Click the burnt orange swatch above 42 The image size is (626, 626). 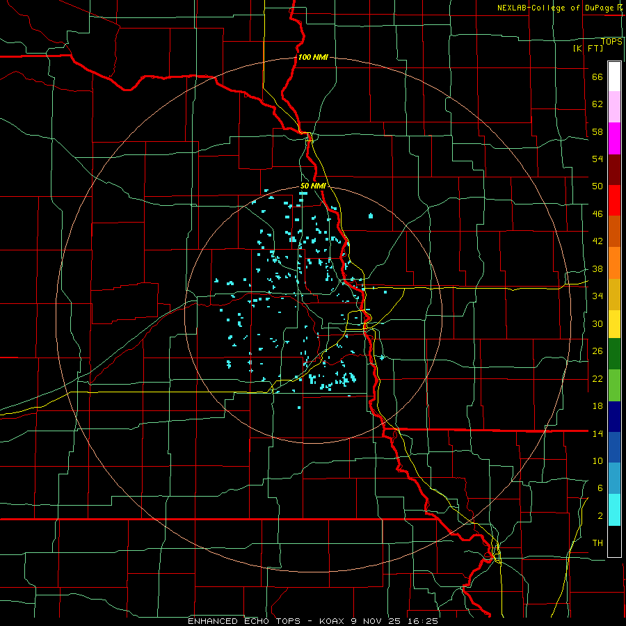click(614, 231)
